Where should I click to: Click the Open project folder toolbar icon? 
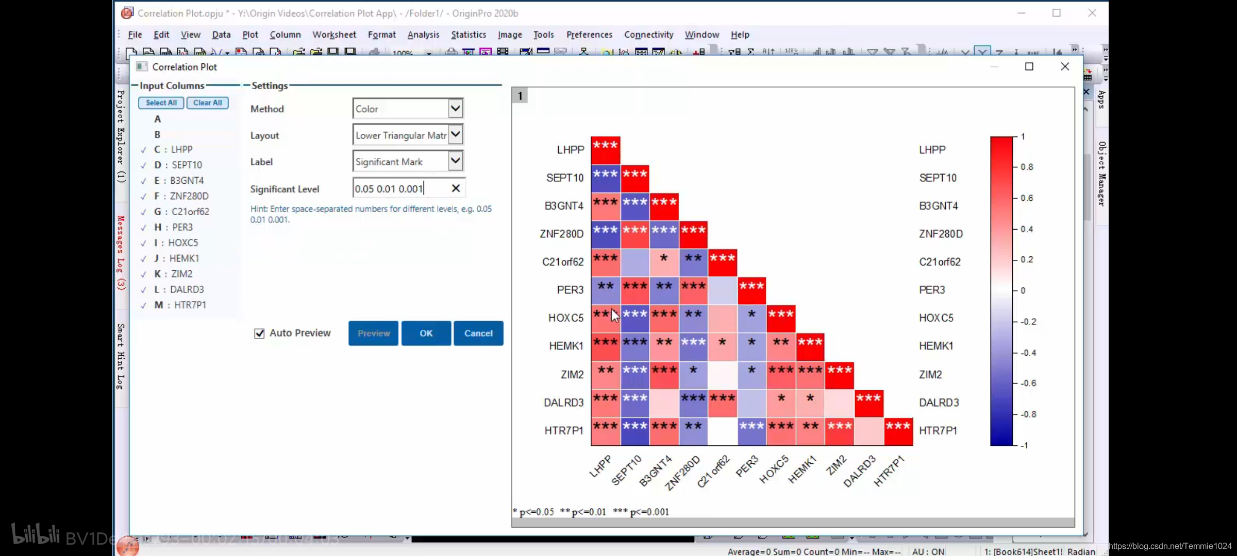299,52
